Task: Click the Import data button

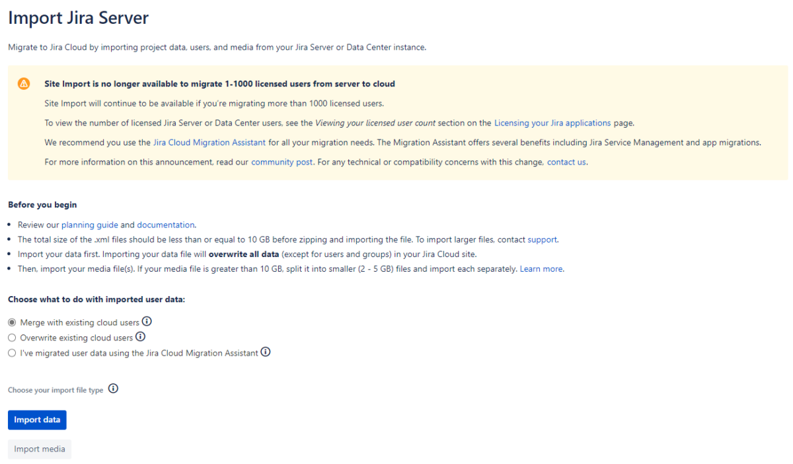Action: click(x=36, y=420)
